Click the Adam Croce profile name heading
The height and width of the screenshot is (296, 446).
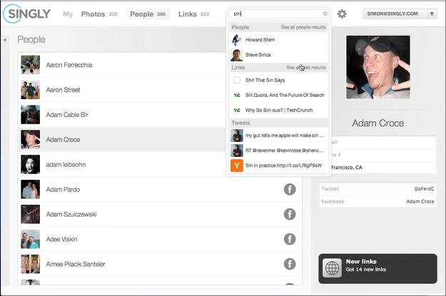(378, 123)
